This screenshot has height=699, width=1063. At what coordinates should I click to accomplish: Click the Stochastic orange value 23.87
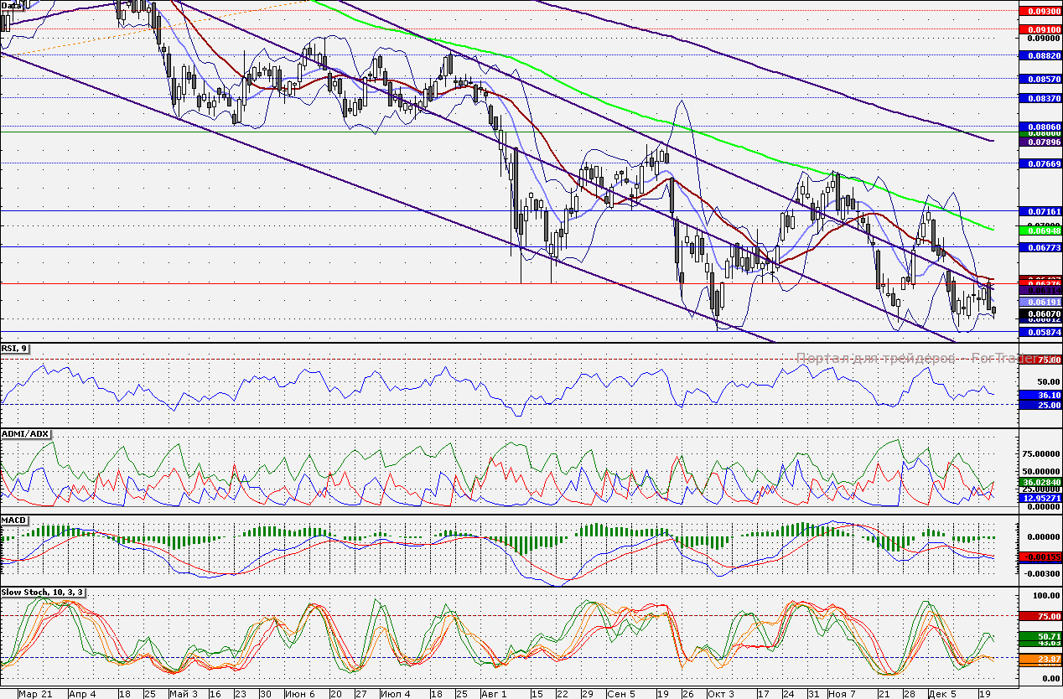(x=1040, y=660)
